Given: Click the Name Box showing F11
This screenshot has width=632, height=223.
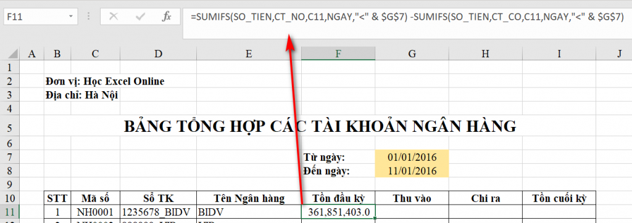Looking at the screenshot, I should click(x=41, y=17).
